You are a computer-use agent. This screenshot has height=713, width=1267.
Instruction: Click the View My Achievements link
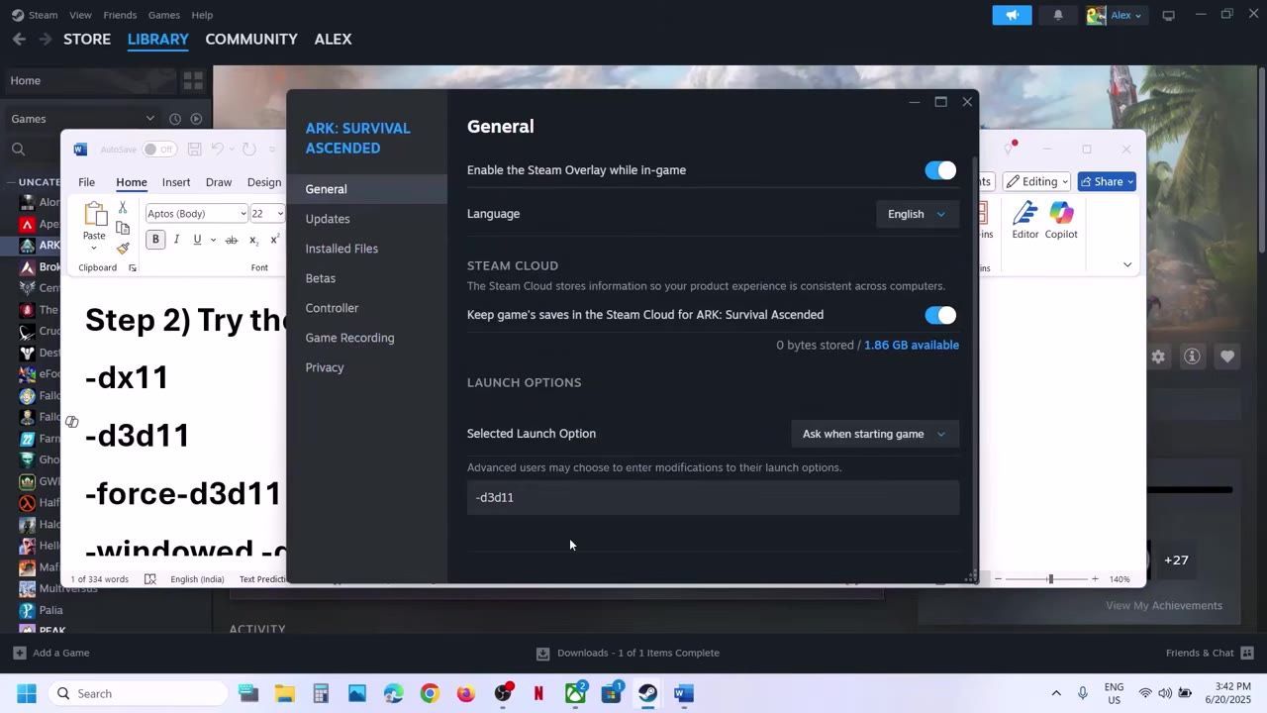pos(1164,605)
